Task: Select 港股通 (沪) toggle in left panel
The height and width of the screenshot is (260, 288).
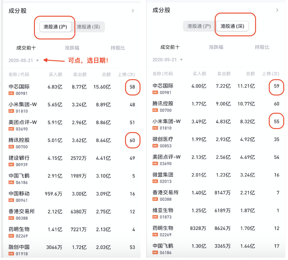Action: (x=55, y=27)
